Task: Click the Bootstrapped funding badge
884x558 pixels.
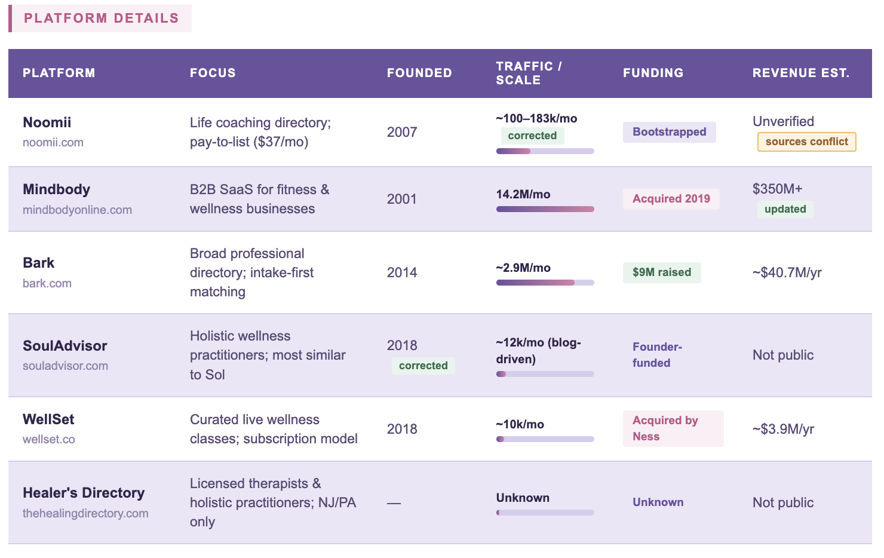Action: coord(669,132)
